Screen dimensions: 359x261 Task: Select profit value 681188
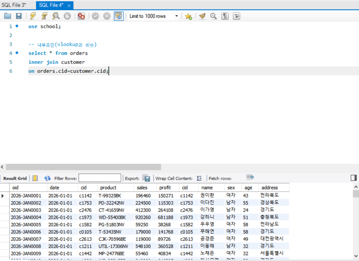(168, 217)
